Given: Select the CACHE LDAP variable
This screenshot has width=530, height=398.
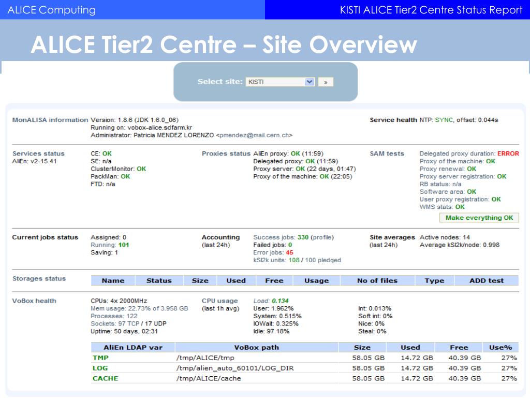Looking at the screenshot, I should [x=106, y=378].
